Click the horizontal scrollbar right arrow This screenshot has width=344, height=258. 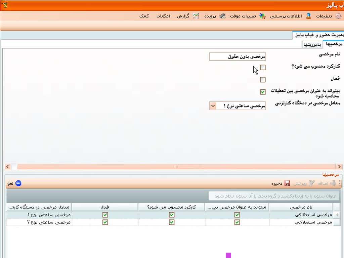point(339,167)
